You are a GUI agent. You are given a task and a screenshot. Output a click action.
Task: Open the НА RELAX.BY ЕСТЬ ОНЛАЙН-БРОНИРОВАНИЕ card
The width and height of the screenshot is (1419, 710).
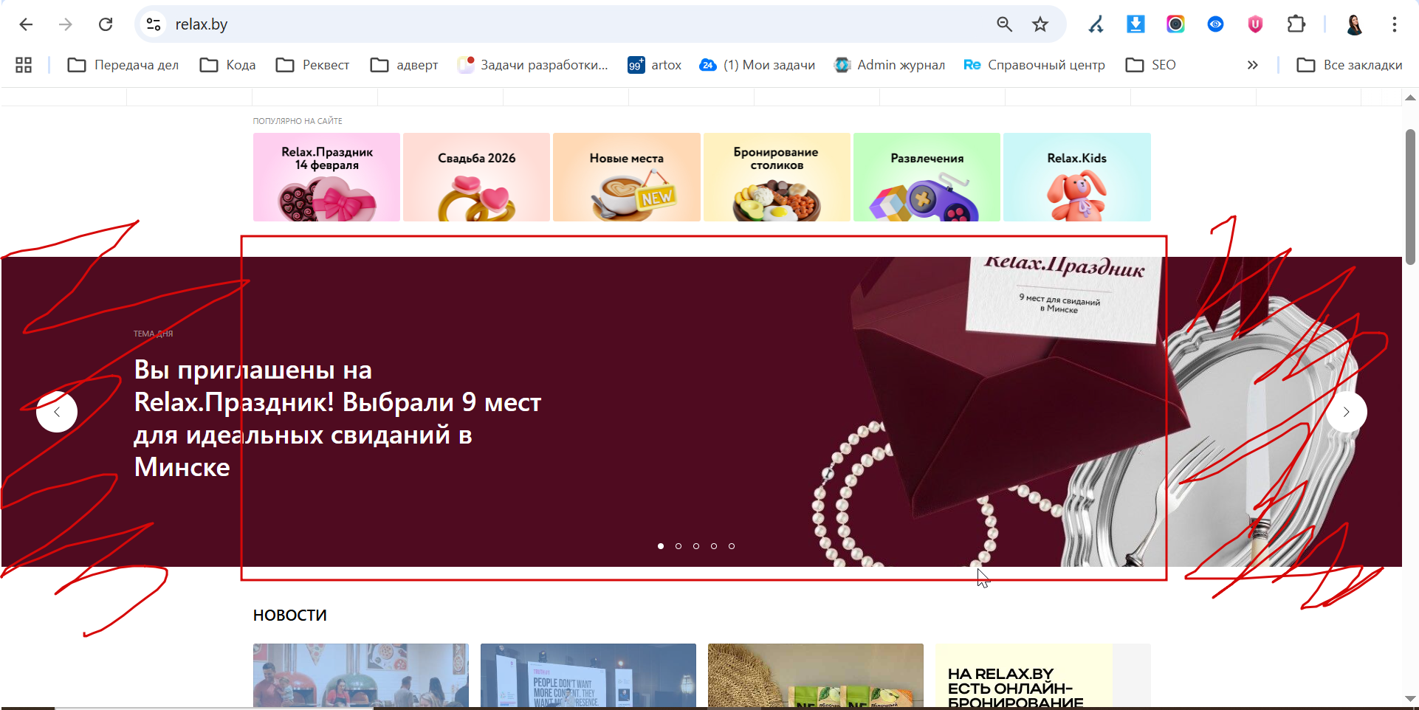[1043, 675]
